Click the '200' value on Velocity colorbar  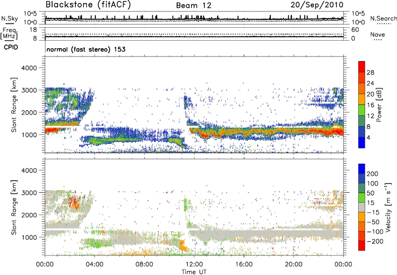tap(373, 174)
